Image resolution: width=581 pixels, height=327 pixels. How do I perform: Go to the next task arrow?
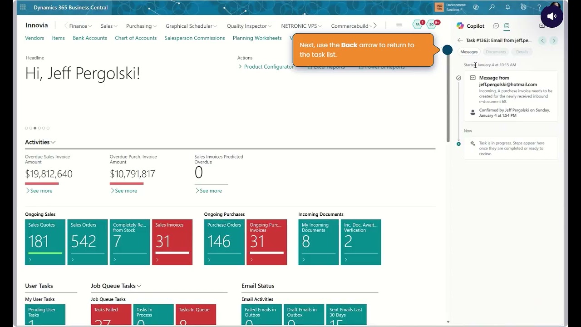(554, 40)
